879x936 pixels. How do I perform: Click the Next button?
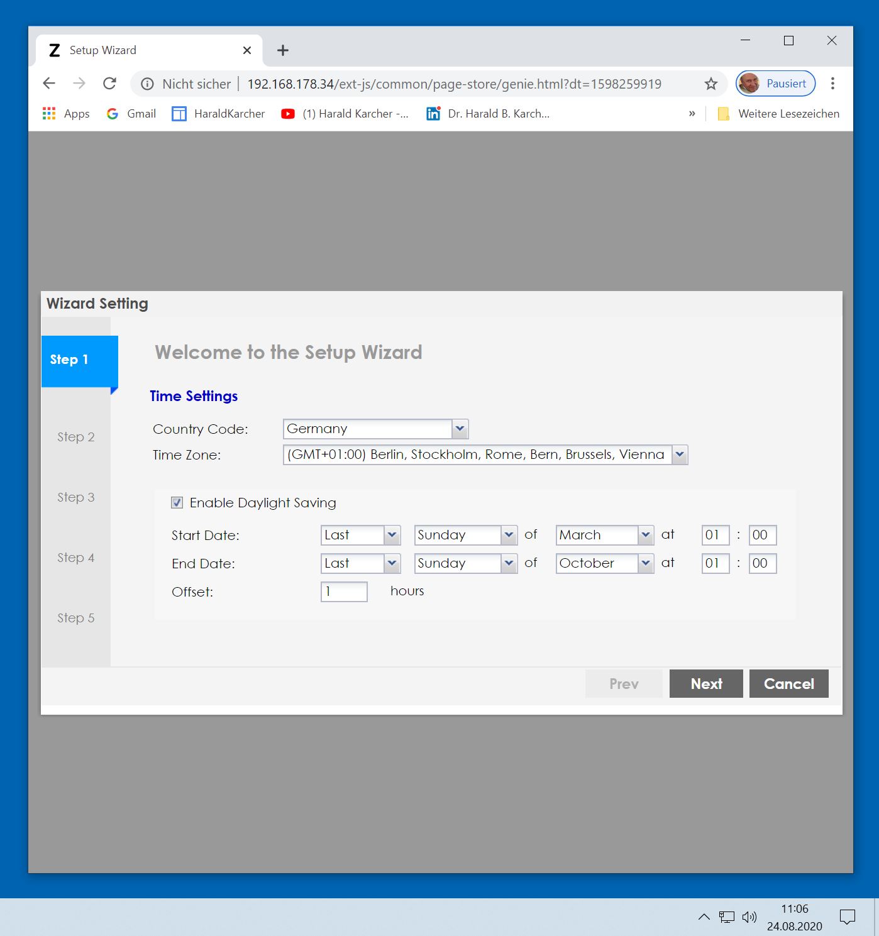point(706,684)
